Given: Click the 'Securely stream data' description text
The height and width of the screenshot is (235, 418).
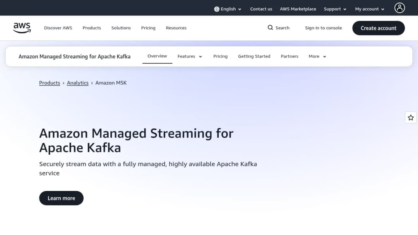Looking at the screenshot, I should click(x=148, y=169).
